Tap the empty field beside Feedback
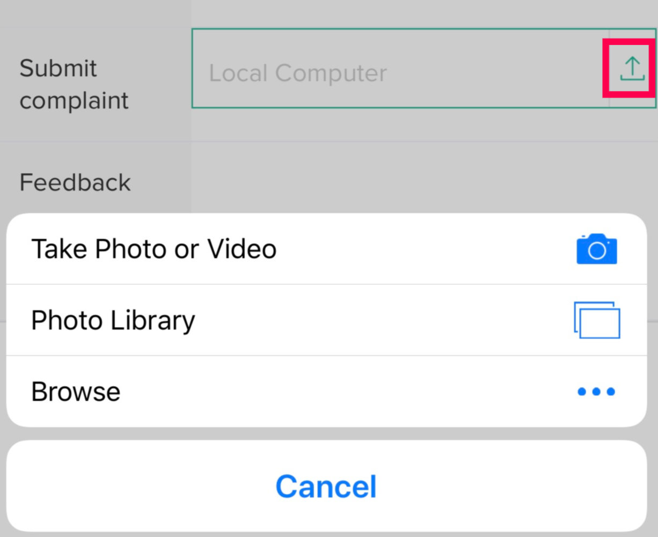Viewport: 658px width, 537px height. point(419,180)
